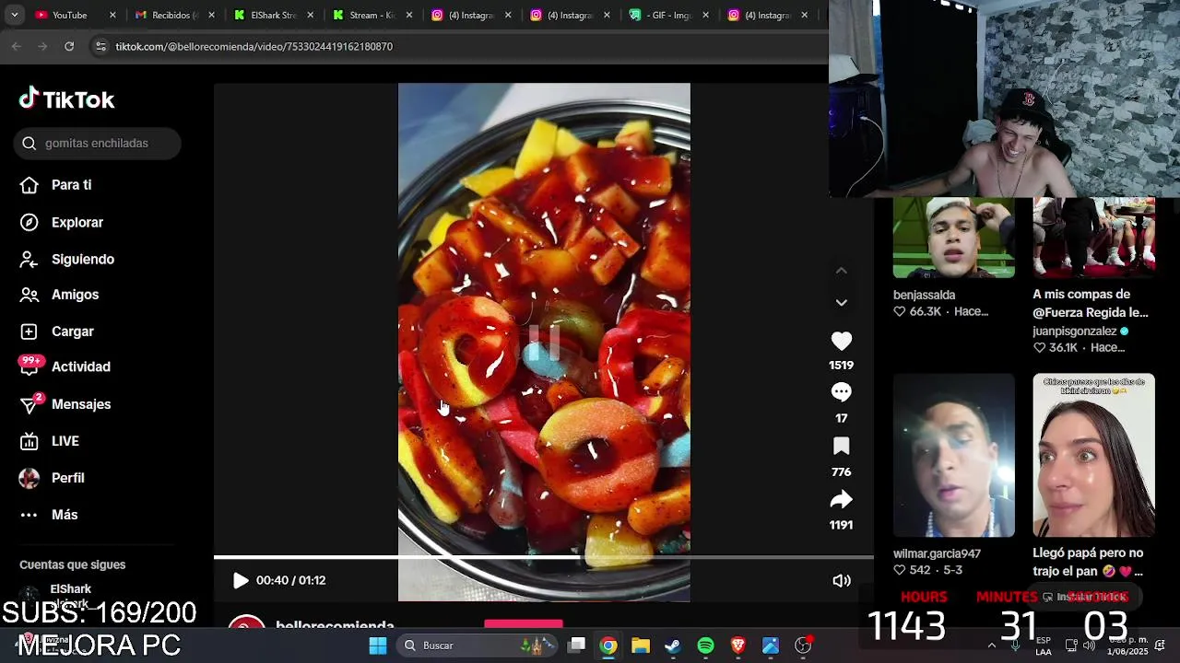
Task: View site information icon in address bar
Action: [100, 46]
